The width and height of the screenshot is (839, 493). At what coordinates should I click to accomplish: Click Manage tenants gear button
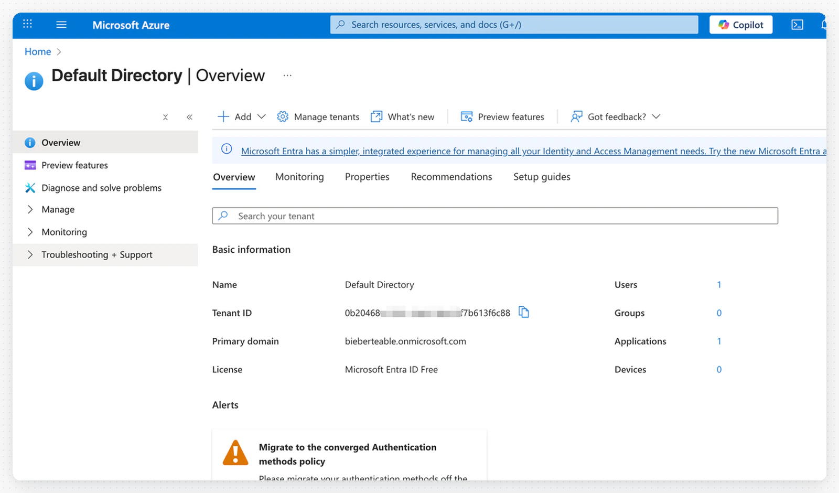click(318, 116)
